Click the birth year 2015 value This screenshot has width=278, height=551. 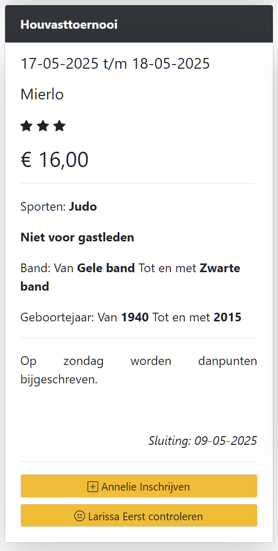pos(227,317)
